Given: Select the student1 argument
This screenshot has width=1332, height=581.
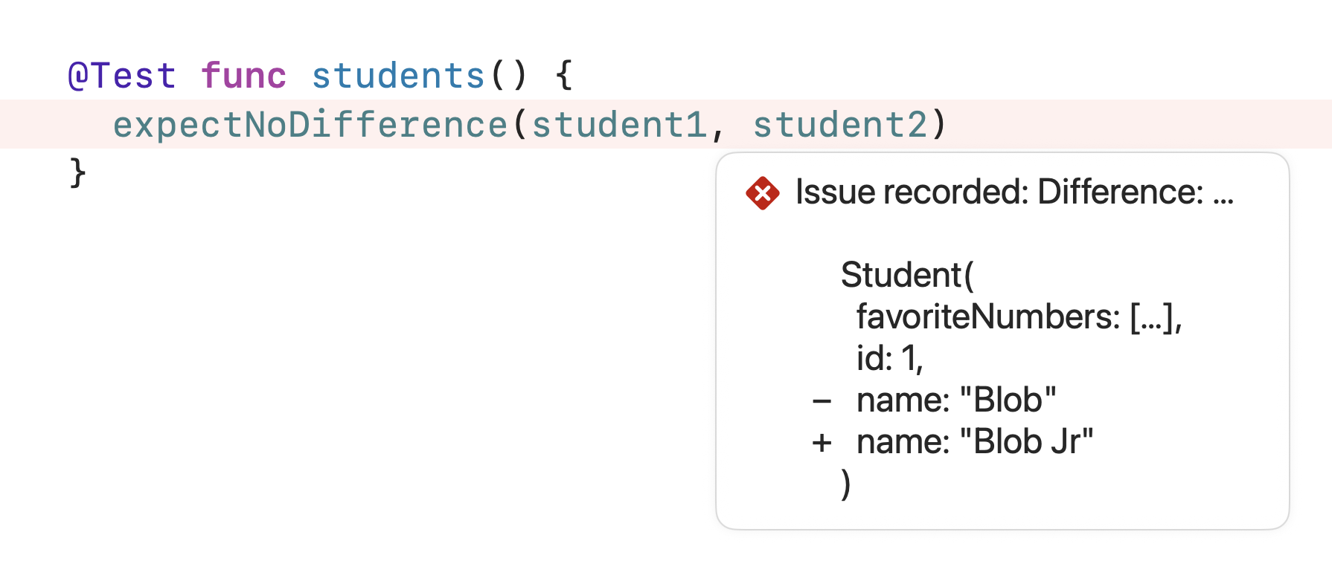Looking at the screenshot, I should (619, 125).
